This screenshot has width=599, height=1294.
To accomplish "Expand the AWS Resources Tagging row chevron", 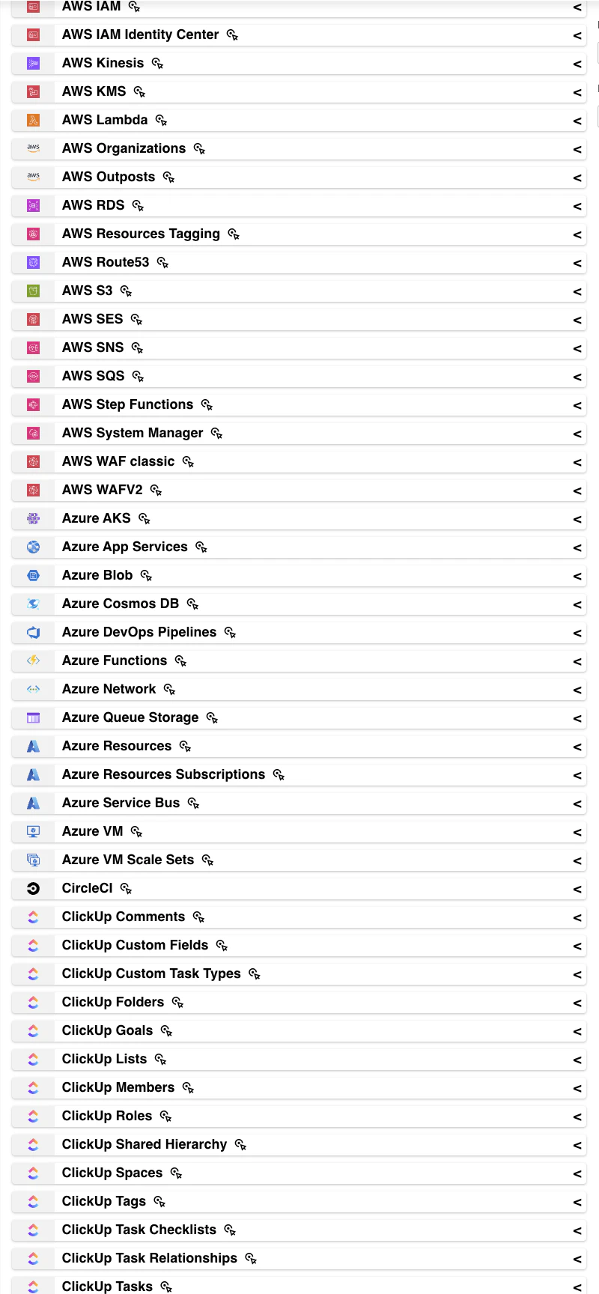I will point(577,234).
